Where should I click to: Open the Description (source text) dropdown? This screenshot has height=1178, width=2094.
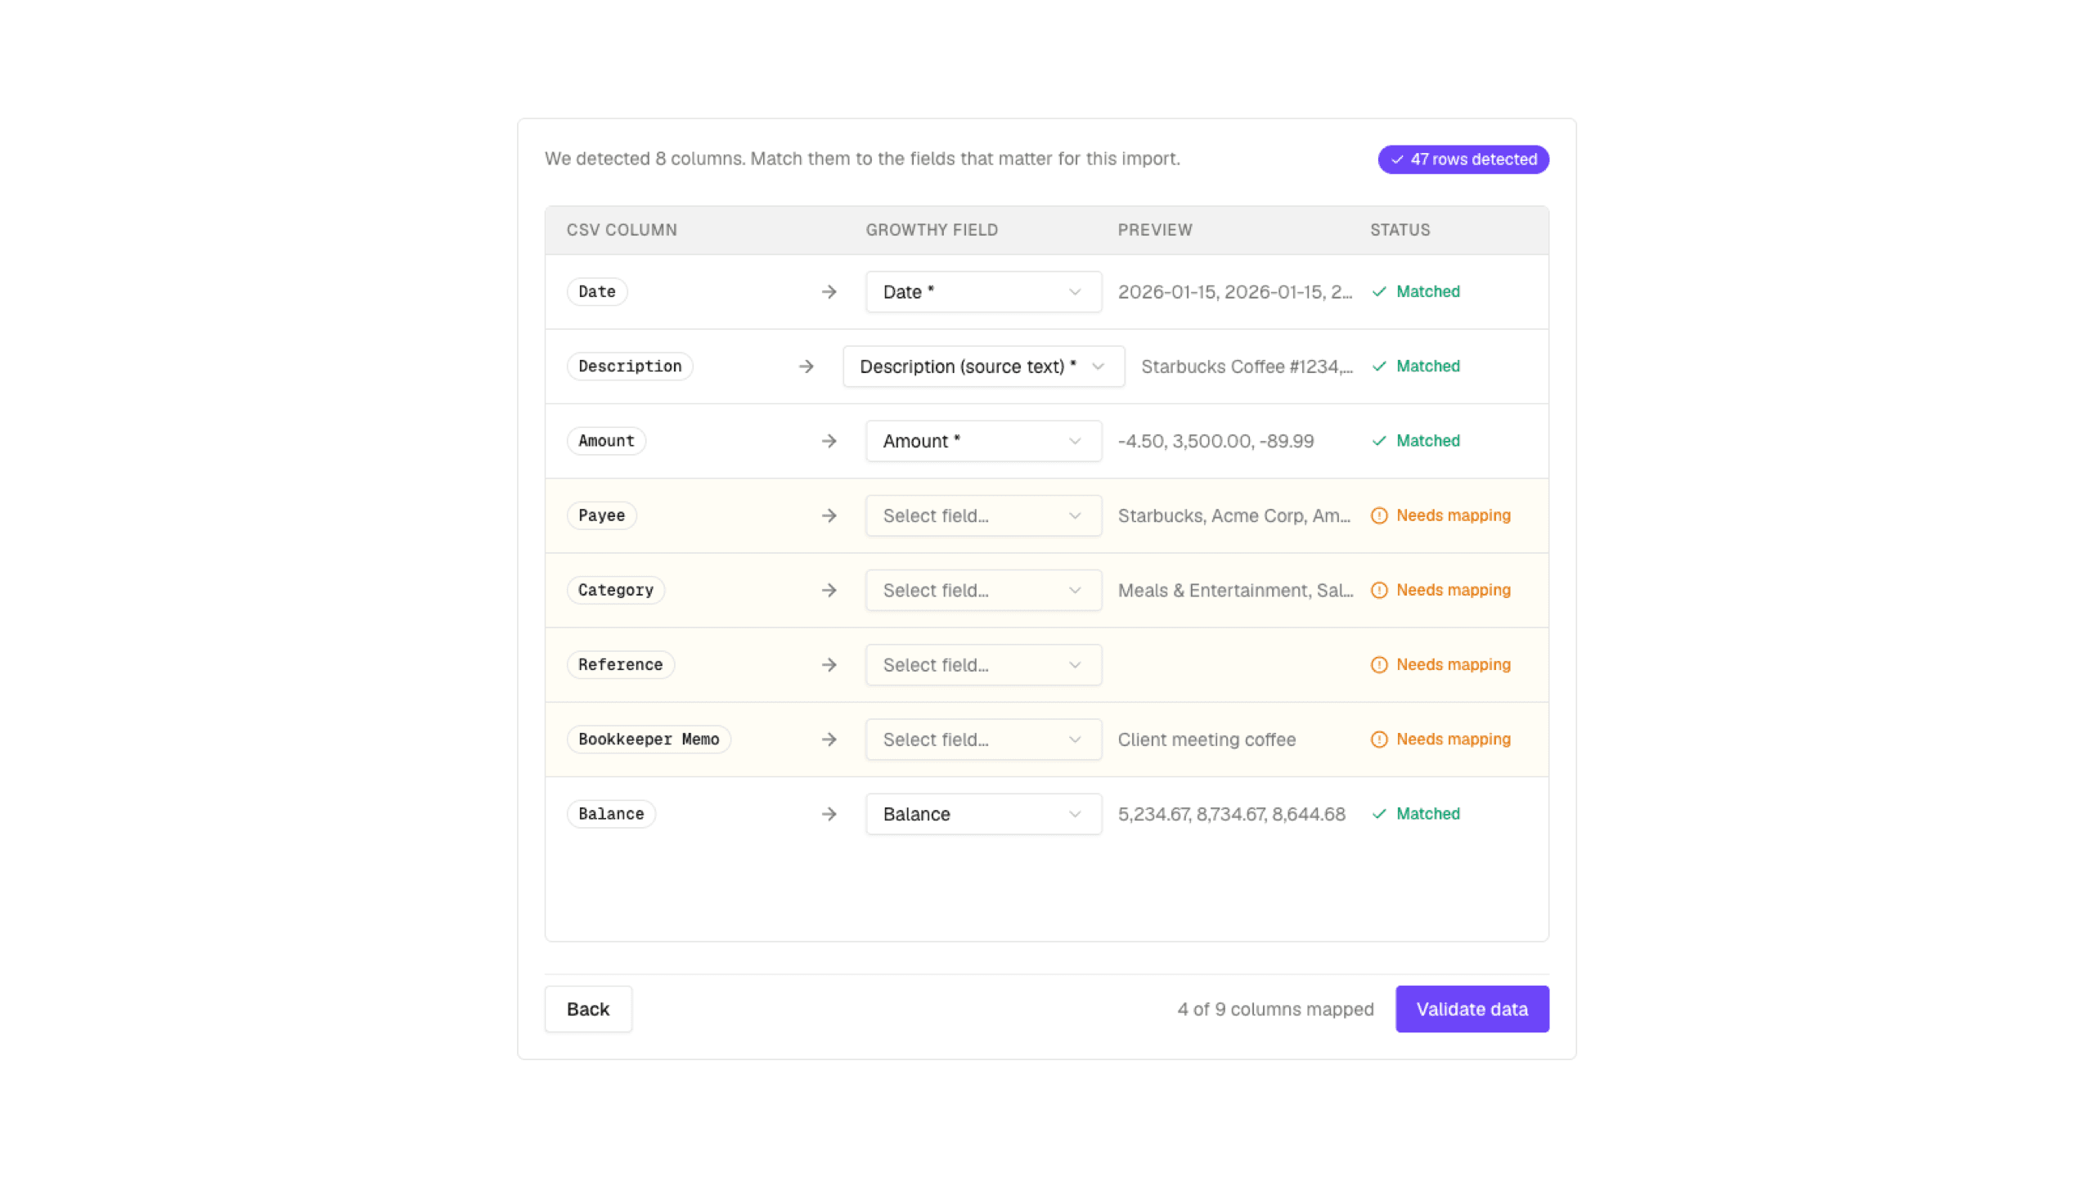click(x=983, y=366)
